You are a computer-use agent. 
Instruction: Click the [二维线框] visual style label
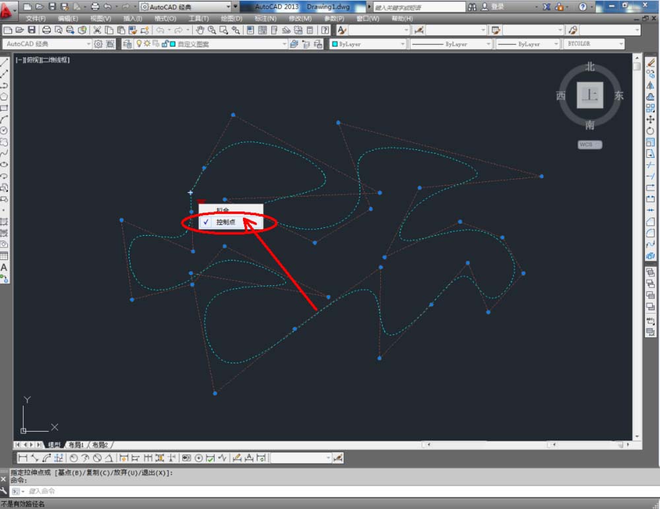(x=54, y=60)
